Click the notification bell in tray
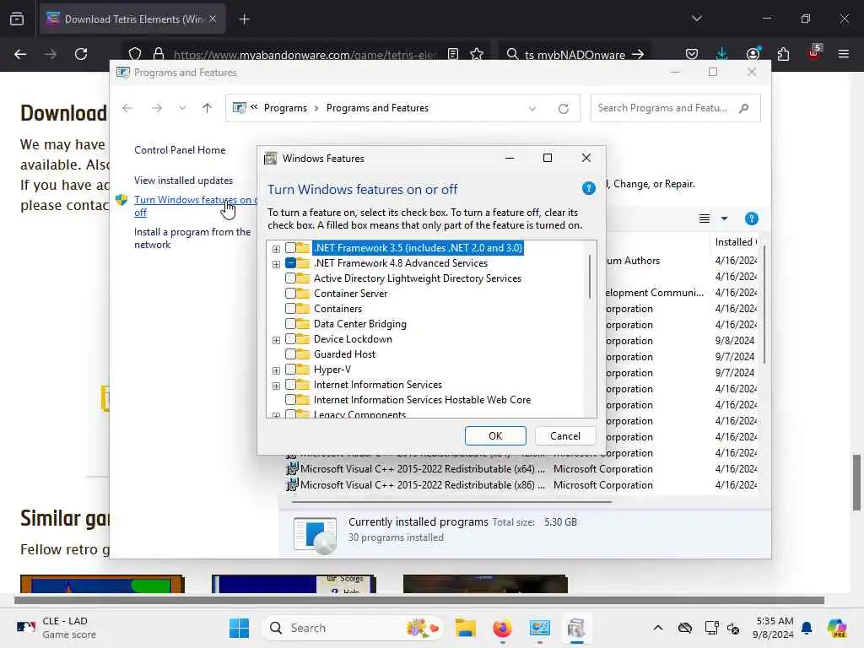 click(807, 628)
